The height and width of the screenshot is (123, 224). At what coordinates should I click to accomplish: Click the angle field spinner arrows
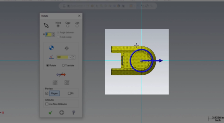click(74, 57)
